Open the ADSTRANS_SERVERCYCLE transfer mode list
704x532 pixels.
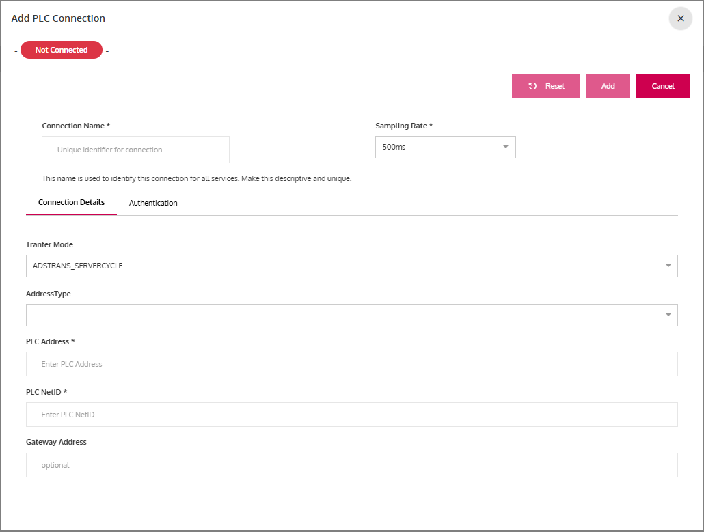tap(342, 266)
